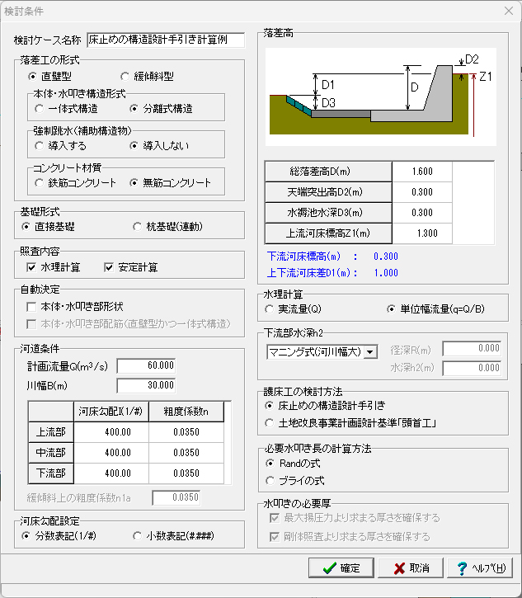Click the 取消 cancel button

(x=410, y=567)
